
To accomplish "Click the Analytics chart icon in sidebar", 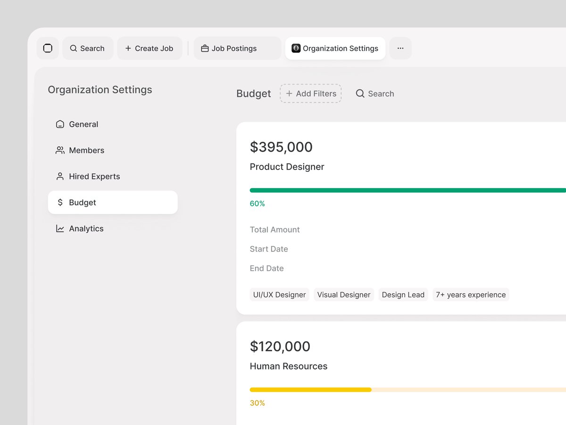I will (x=60, y=229).
